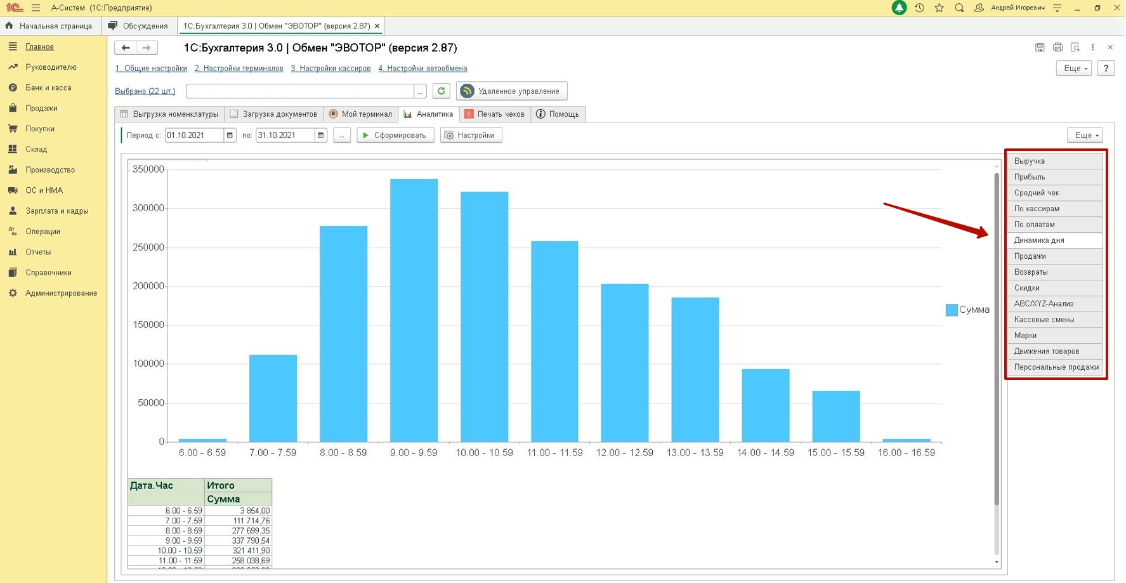Open calendar picker for end date 31.10.2021
The image size is (1126, 583).
[x=320, y=135]
